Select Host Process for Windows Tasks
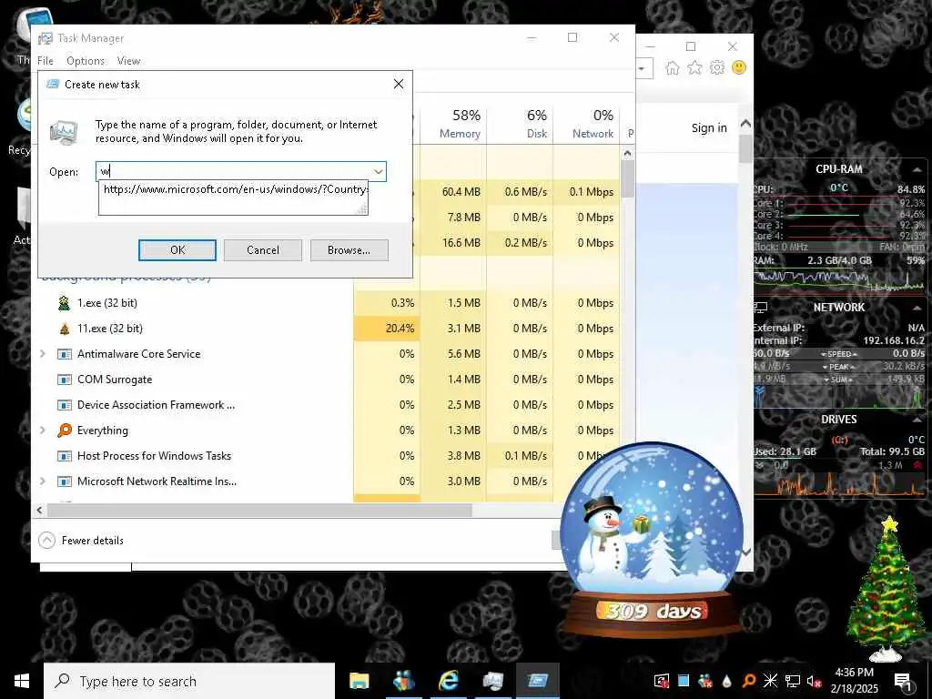This screenshot has width=932, height=699. pos(154,456)
